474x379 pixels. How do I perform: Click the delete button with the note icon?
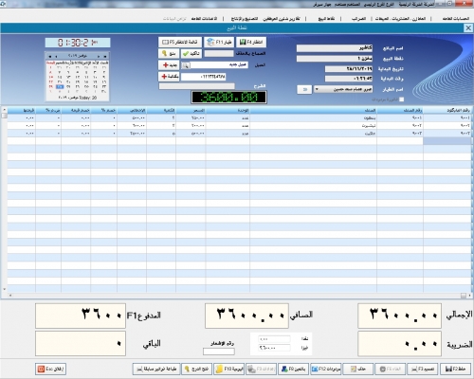click(358, 369)
